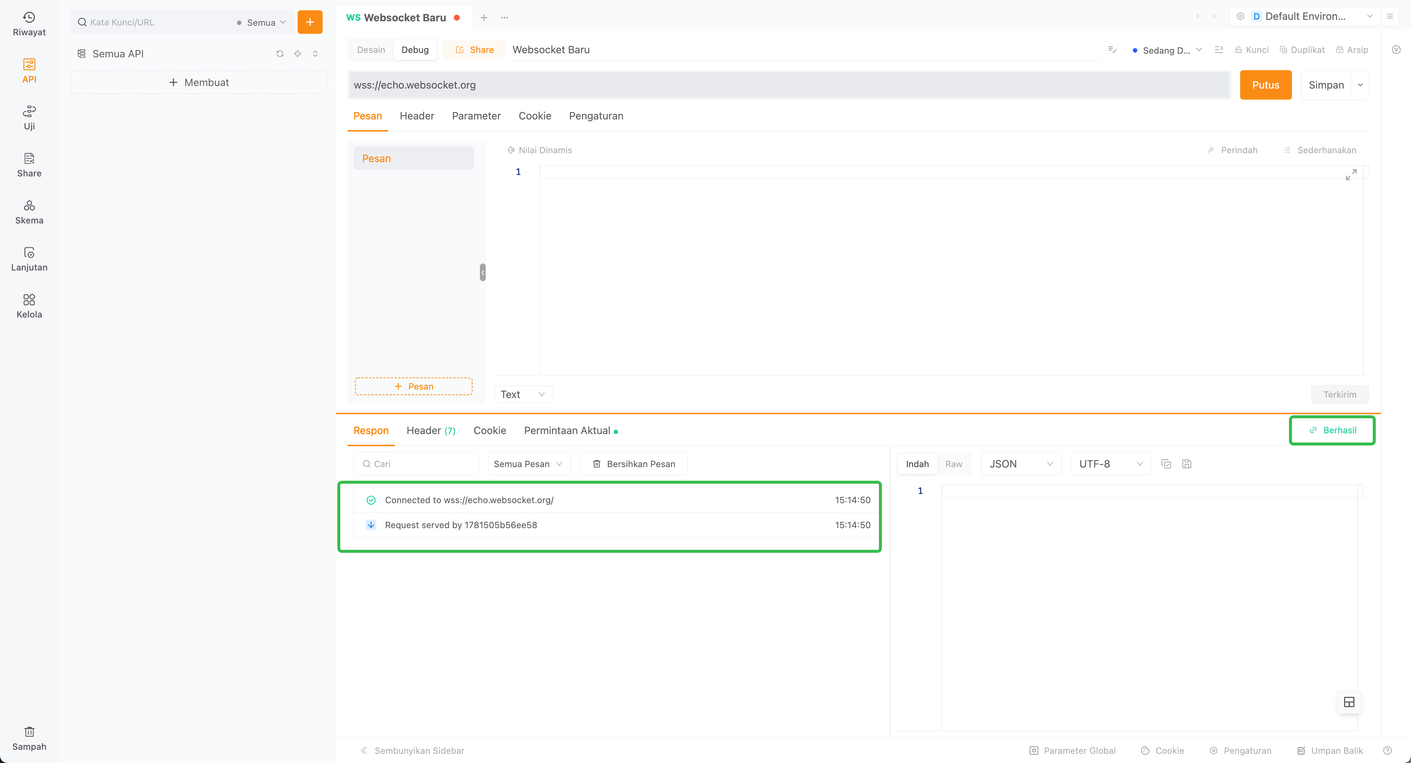This screenshot has width=1411, height=763.
Task: Select the Respon tab
Action: point(371,430)
